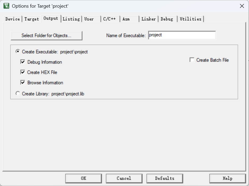Open the Target tab

[x=32, y=19]
